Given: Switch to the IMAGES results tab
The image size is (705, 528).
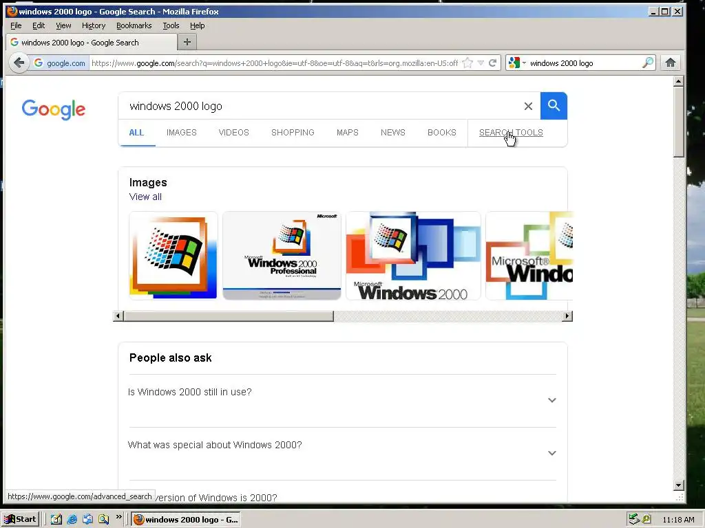Looking at the screenshot, I should (x=181, y=133).
